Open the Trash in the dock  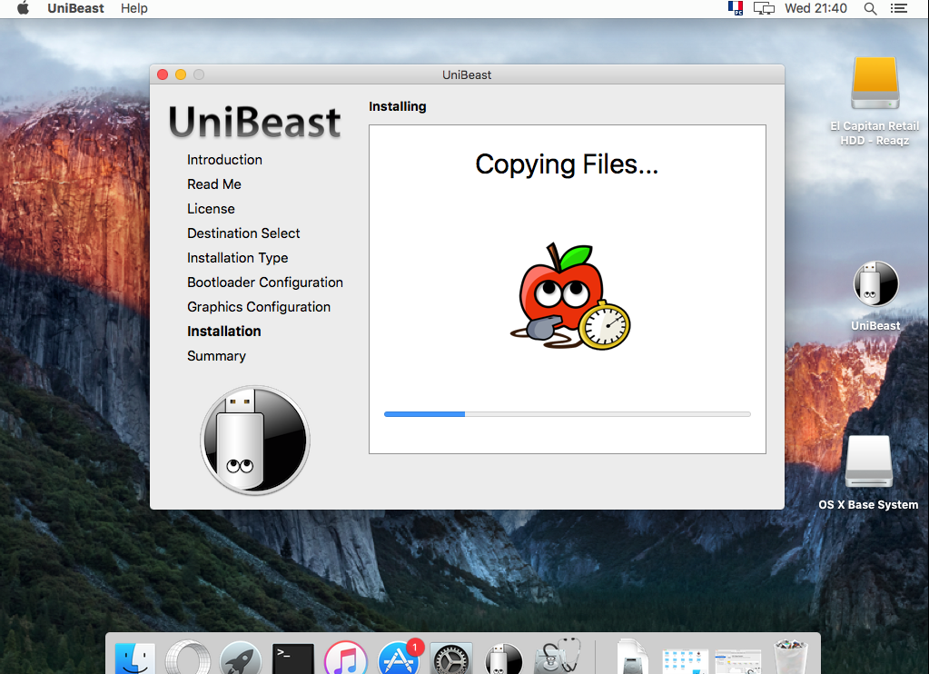coord(791,656)
